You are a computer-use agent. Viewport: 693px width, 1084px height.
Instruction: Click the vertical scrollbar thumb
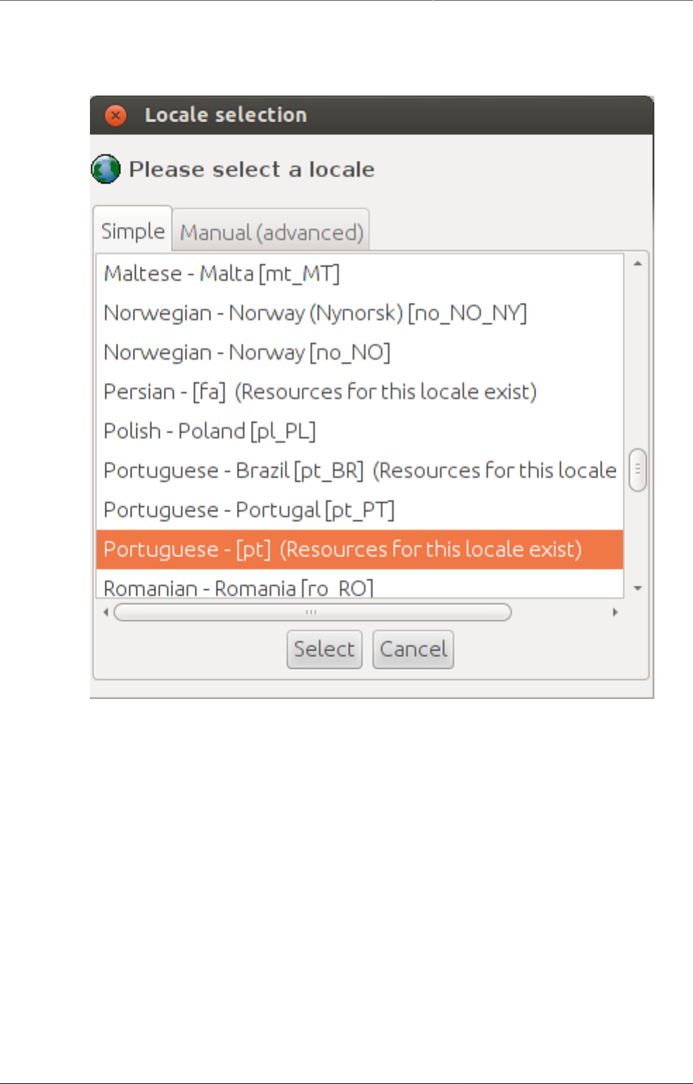pos(637,470)
